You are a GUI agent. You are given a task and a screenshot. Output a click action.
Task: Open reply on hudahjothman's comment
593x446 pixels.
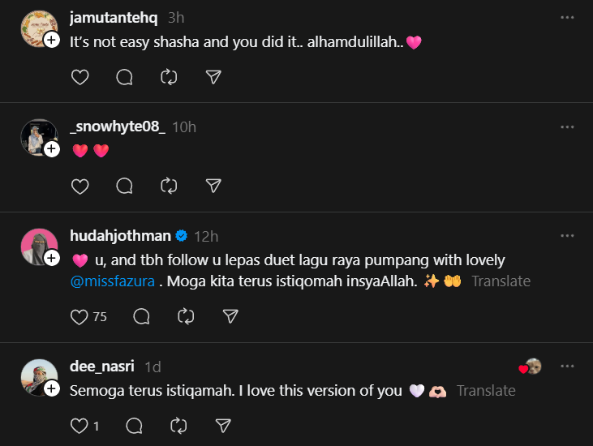click(141, 316)
